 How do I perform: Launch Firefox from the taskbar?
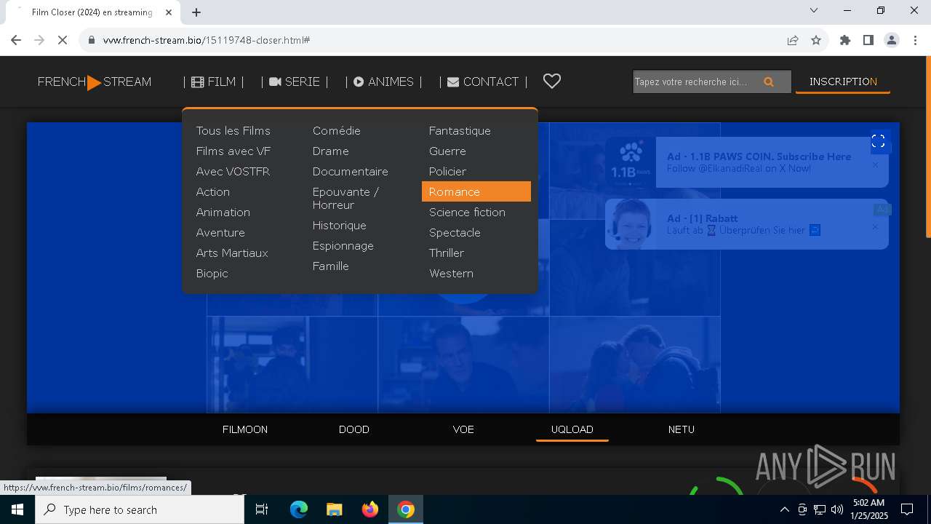(370, 509)
